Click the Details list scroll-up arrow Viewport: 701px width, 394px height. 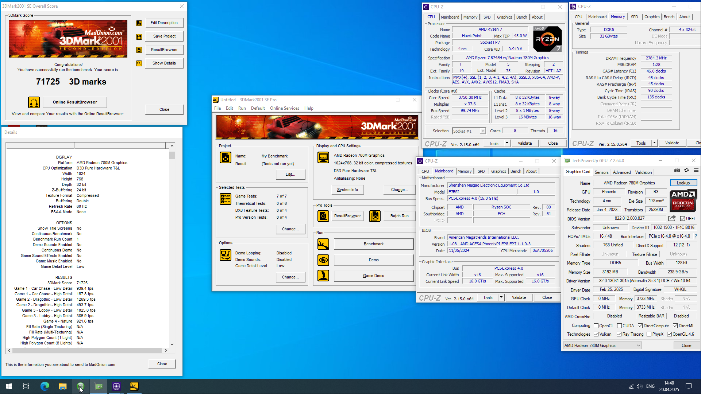172,146
